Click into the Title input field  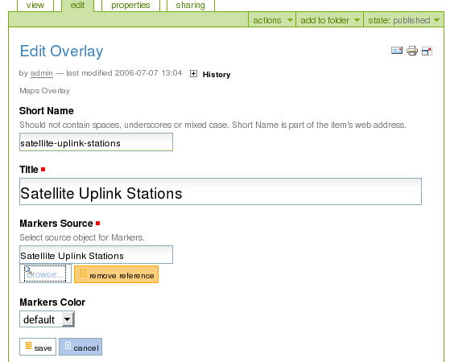221,191
